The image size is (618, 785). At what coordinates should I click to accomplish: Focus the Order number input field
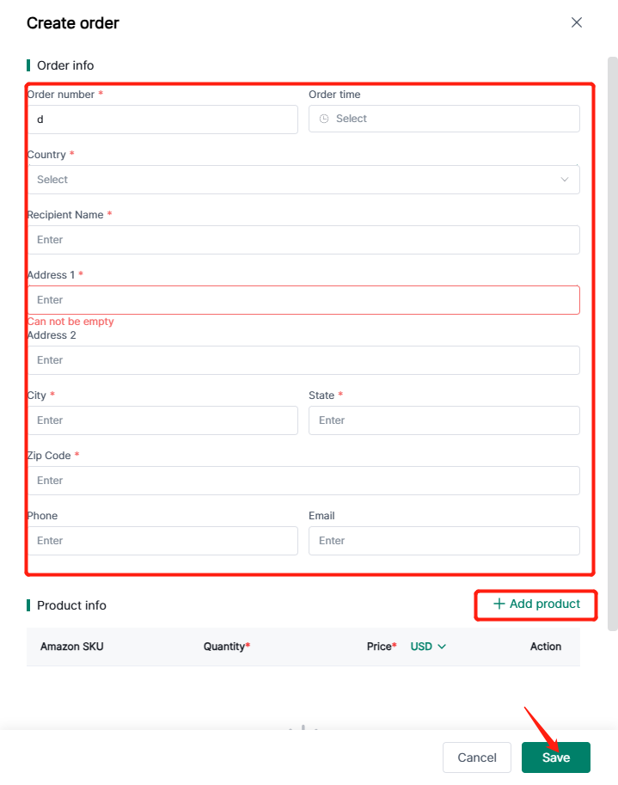click(x=162, y=120)
